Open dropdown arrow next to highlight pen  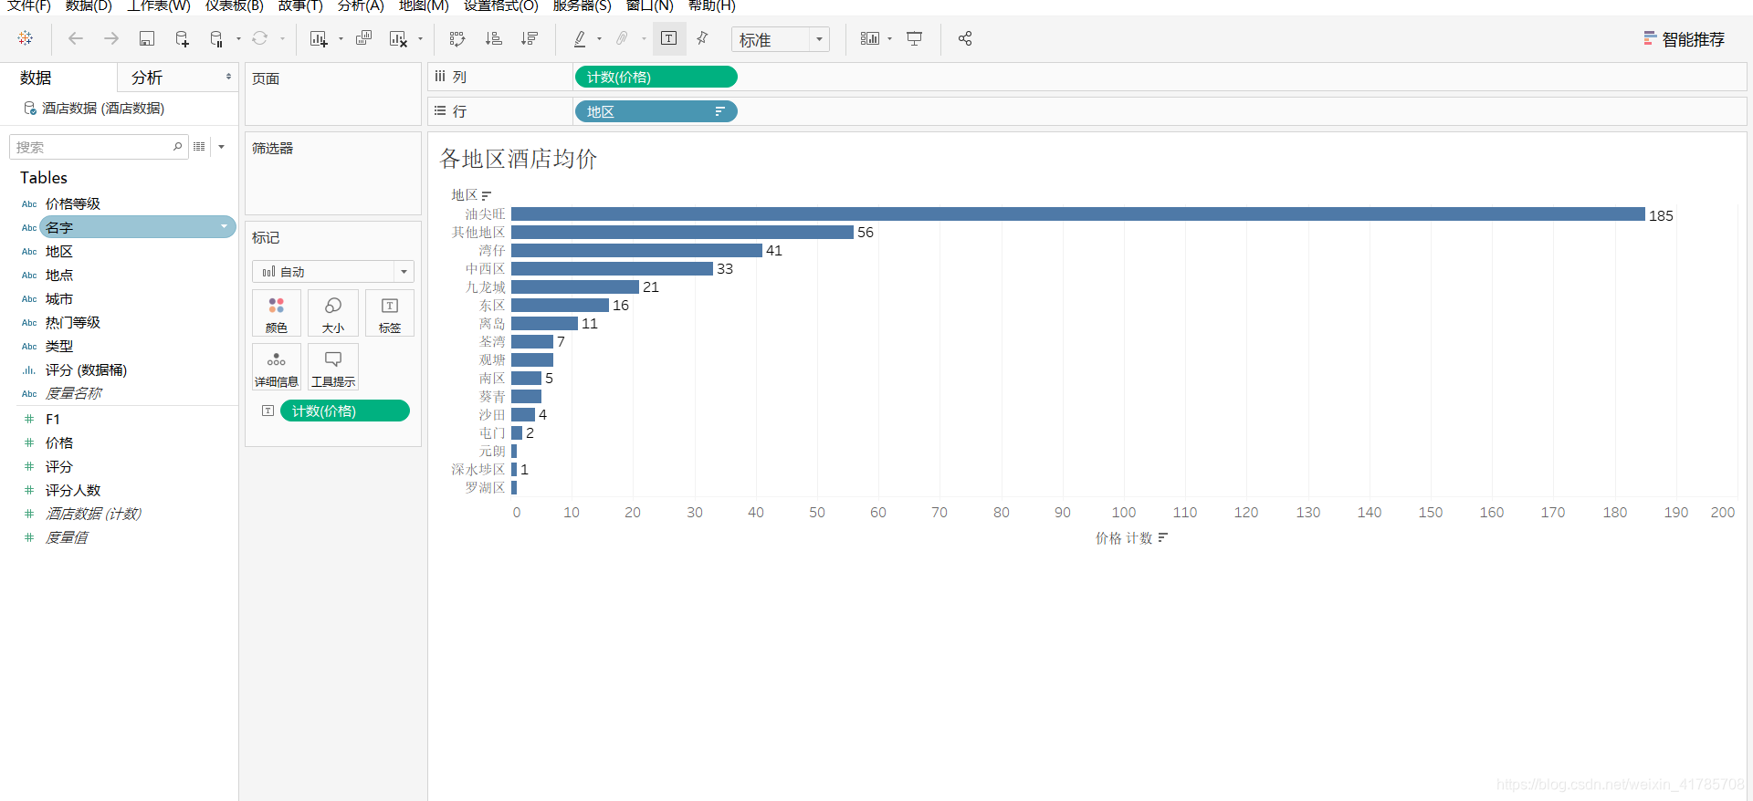599,39
